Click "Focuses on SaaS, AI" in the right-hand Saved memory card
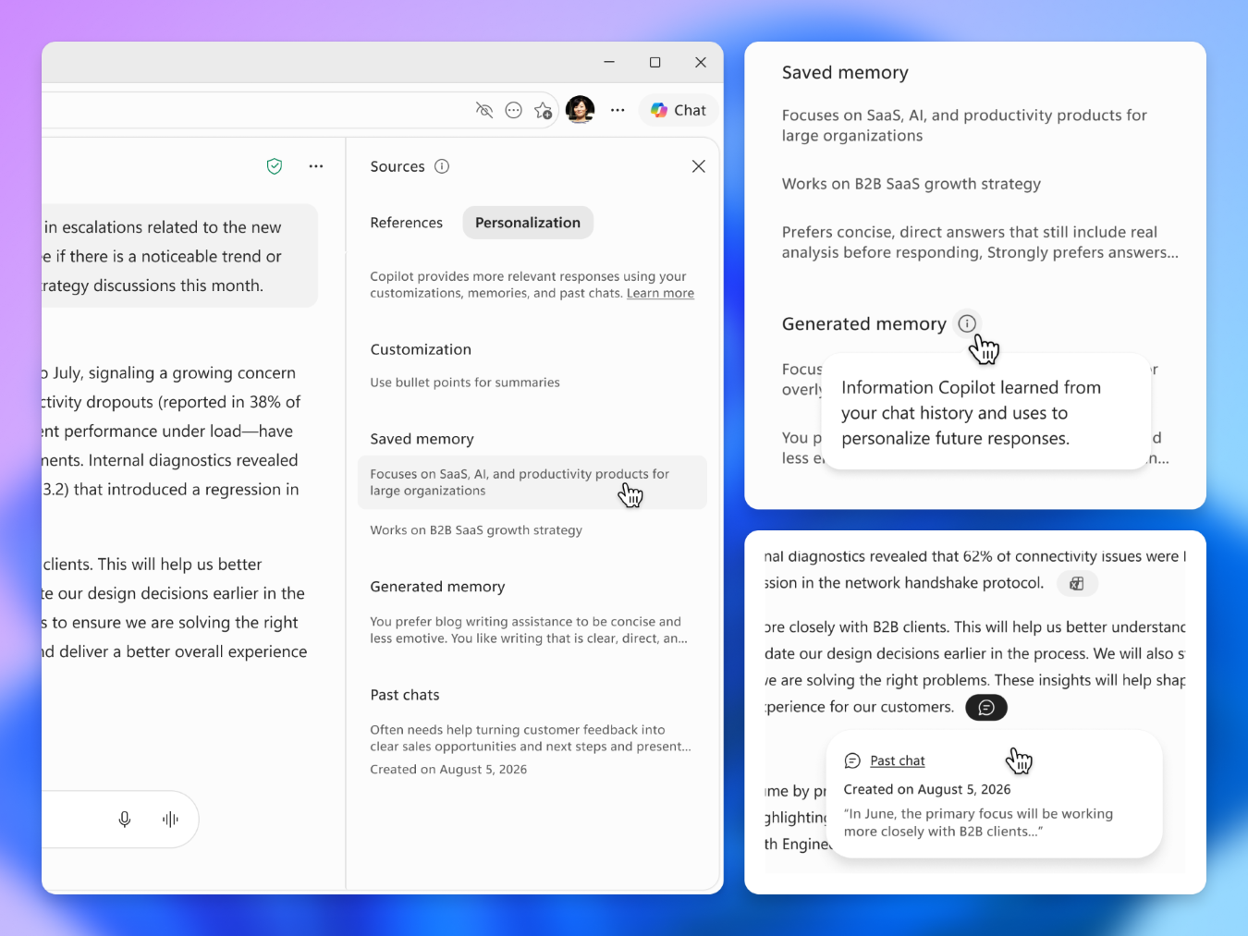The width and height of the screenshot is (1248, 936). 964,126
